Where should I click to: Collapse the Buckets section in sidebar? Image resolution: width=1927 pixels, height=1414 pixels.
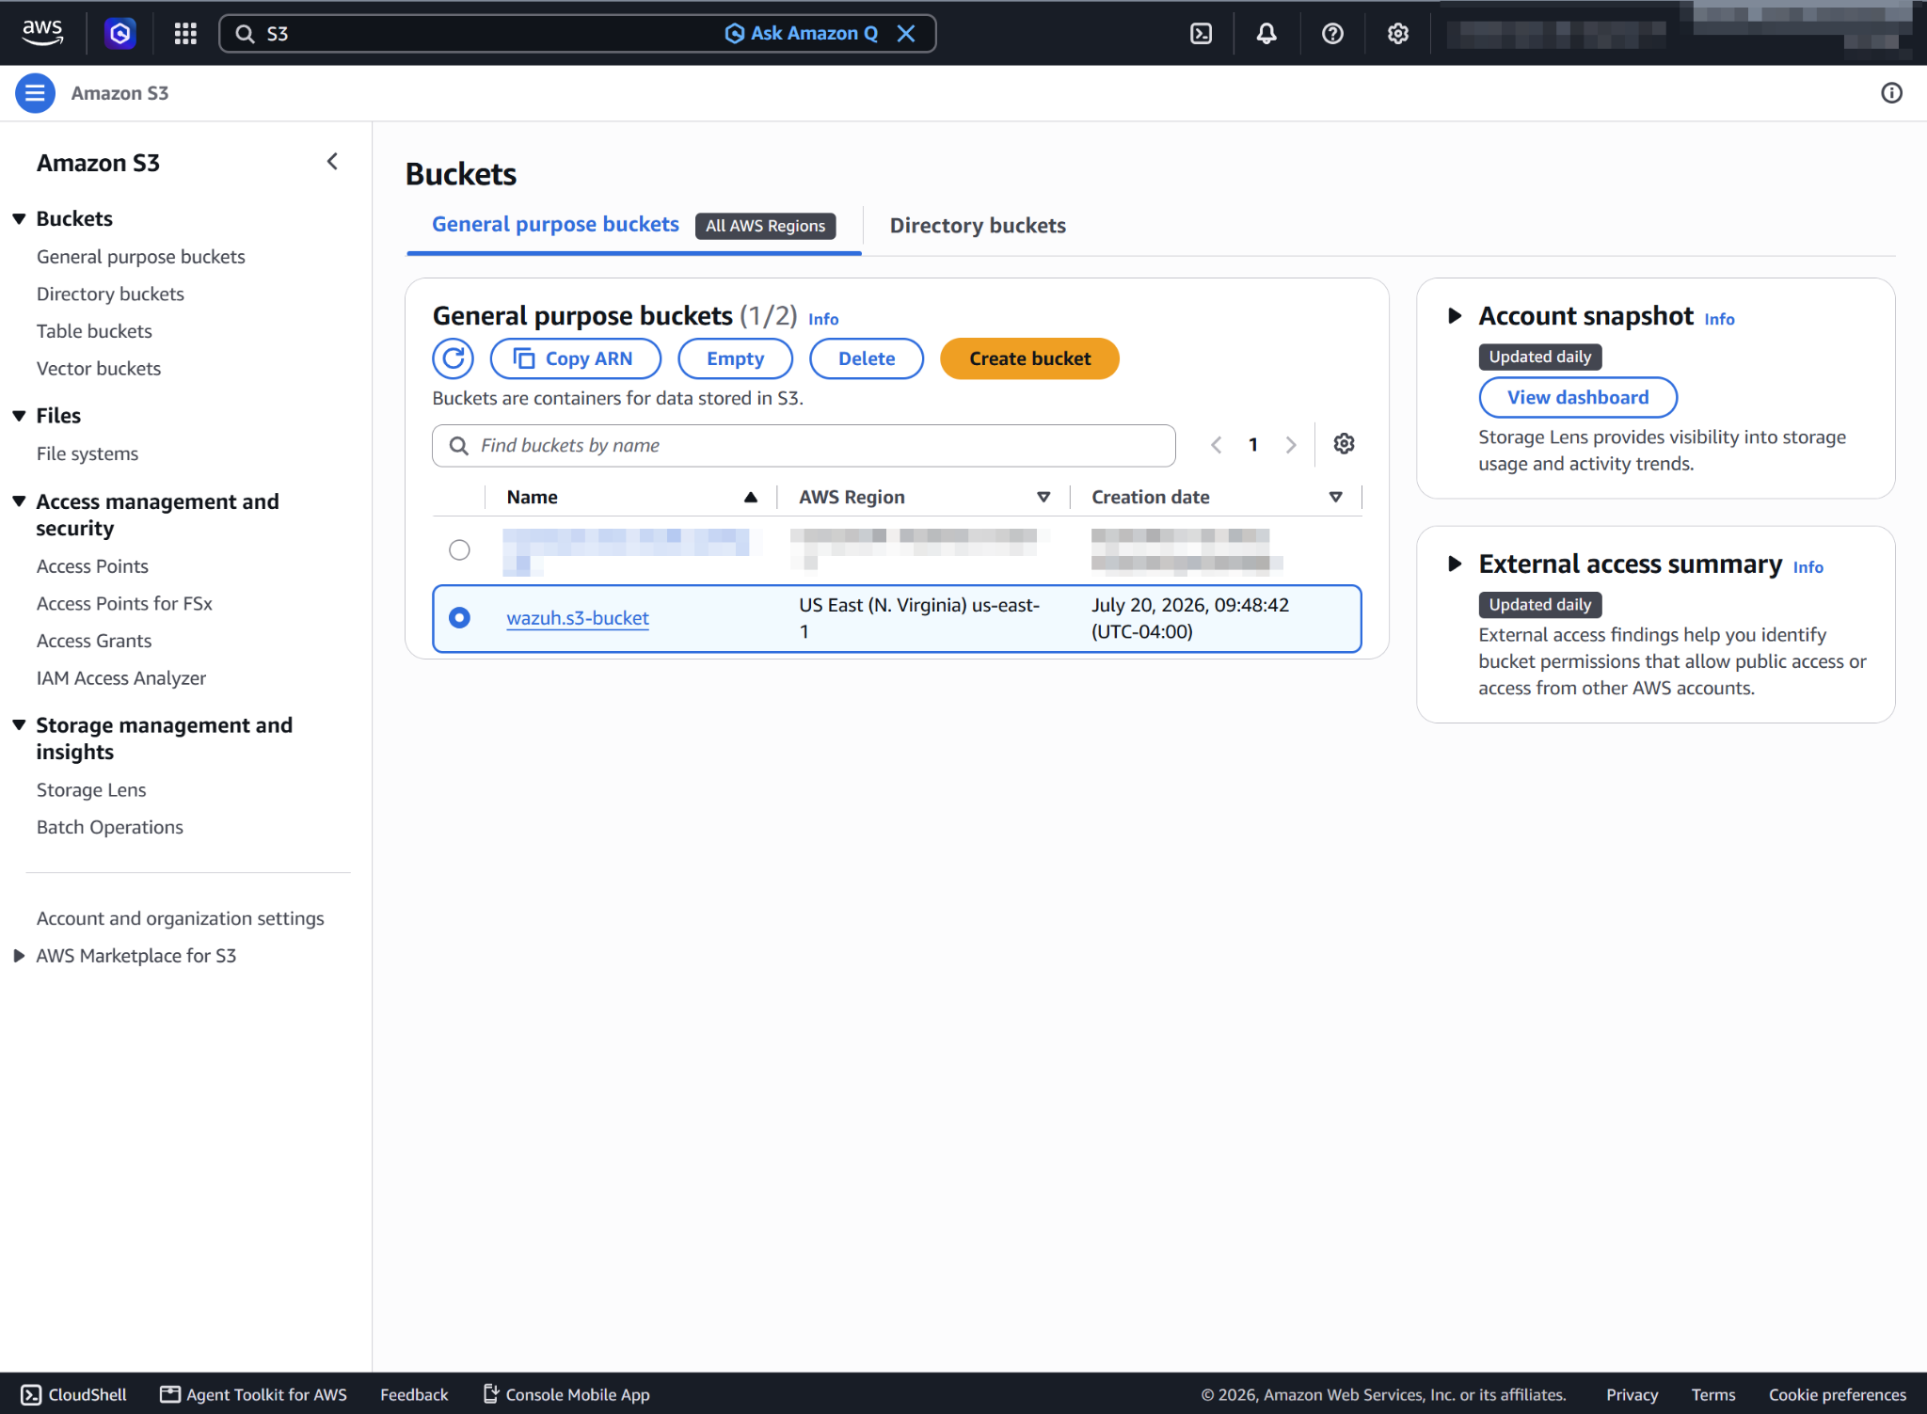point(19,219)
